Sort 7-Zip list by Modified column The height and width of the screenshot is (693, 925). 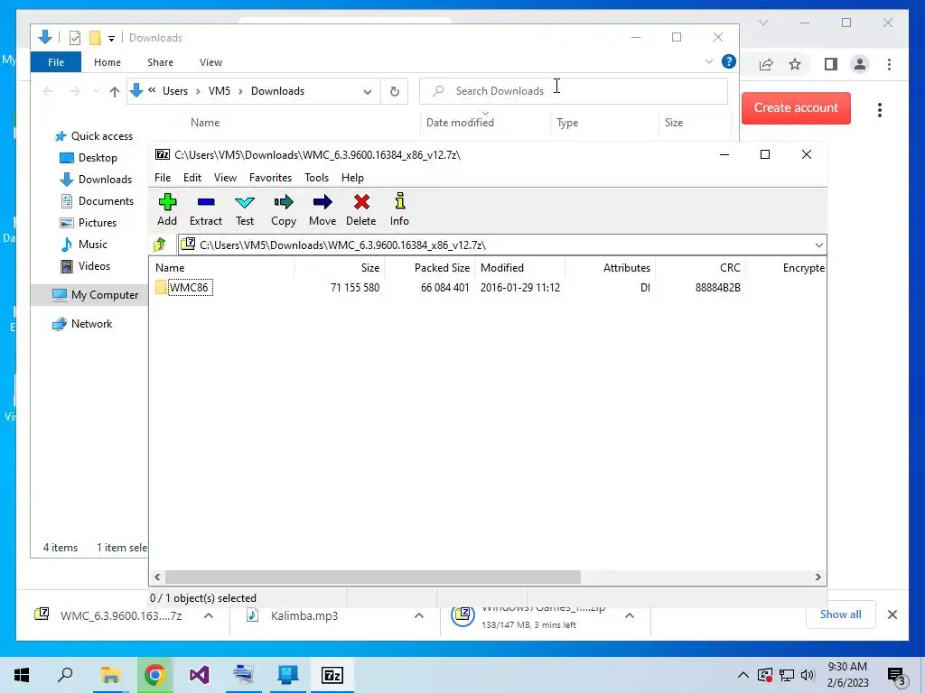tap(519, 267)
